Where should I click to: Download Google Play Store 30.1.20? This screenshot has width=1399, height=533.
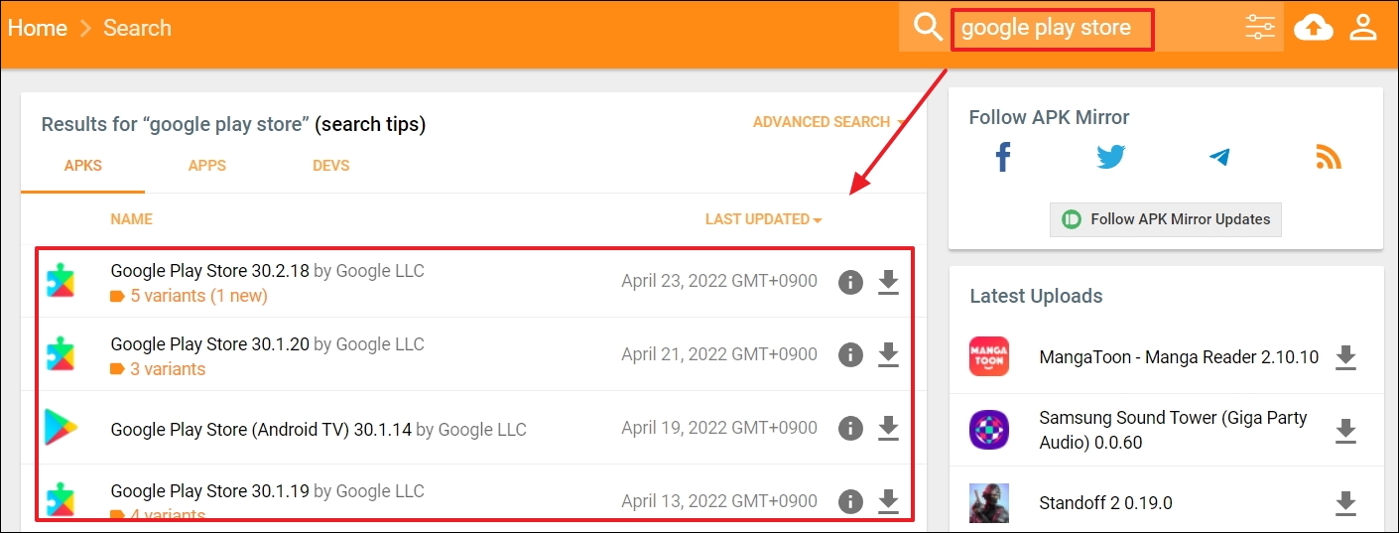coord(889,354)
